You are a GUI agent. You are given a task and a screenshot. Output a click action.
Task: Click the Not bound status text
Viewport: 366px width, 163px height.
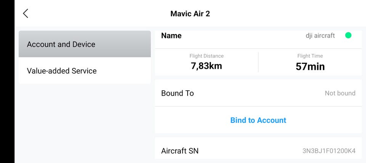(x=340, y=93)
